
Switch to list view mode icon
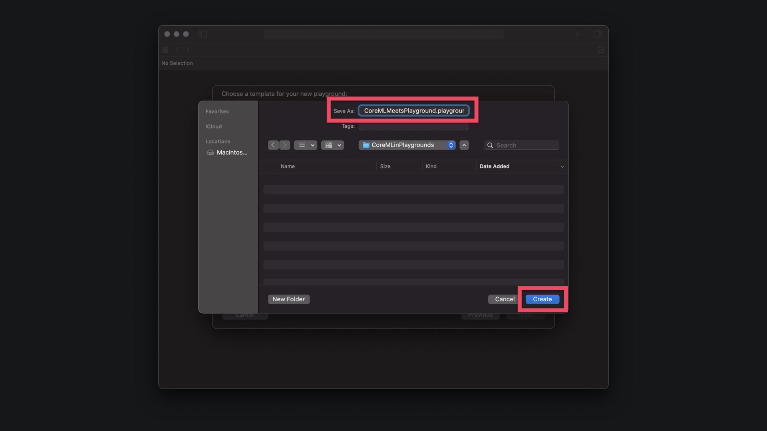pos(302,145)
